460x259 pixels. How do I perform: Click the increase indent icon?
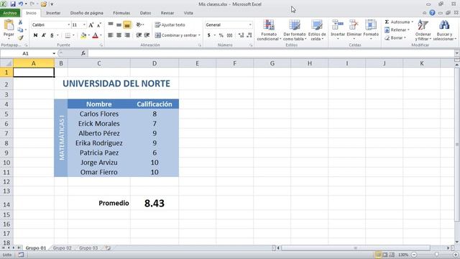147,35
